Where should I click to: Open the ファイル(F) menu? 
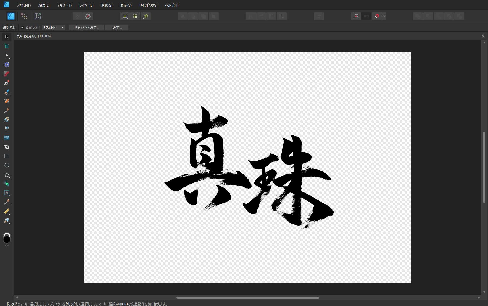[x=24, y=5]
